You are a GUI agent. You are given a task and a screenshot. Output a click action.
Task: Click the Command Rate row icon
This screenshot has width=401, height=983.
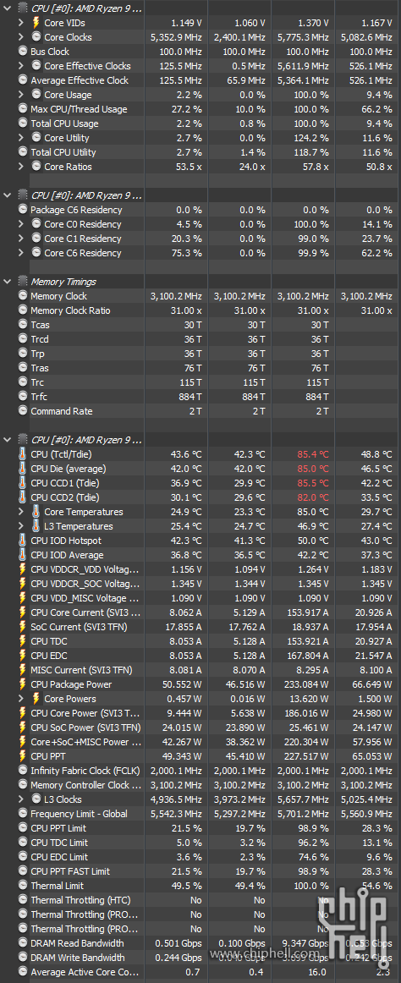pyautogui.click(x=23, y=411)
